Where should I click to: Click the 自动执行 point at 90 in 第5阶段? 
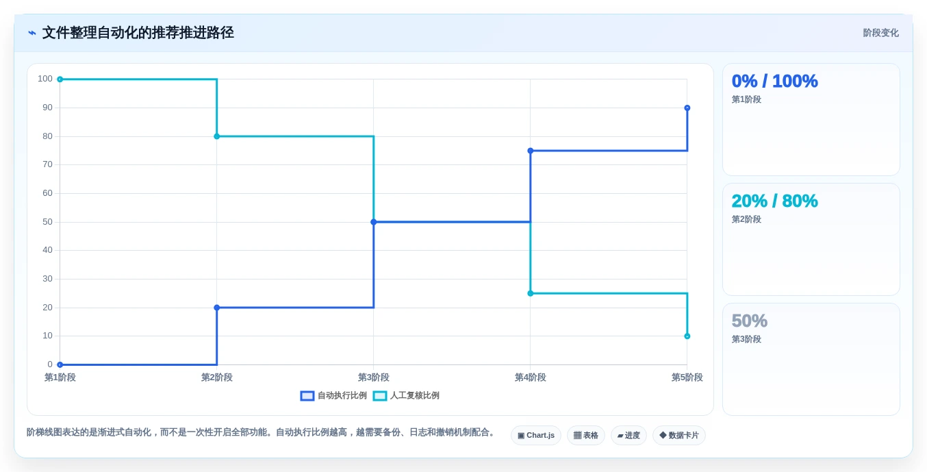(x=687, y=108)
